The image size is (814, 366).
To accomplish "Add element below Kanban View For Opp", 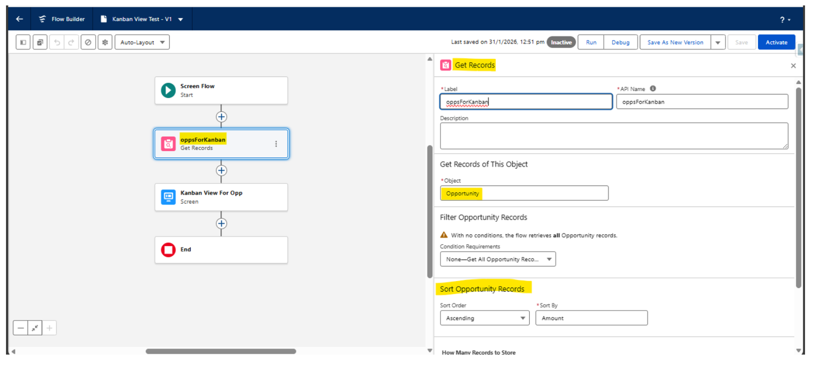I will point(221,224).
